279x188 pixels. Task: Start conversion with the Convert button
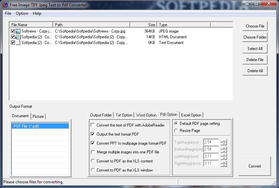click(x=255, y=166)
